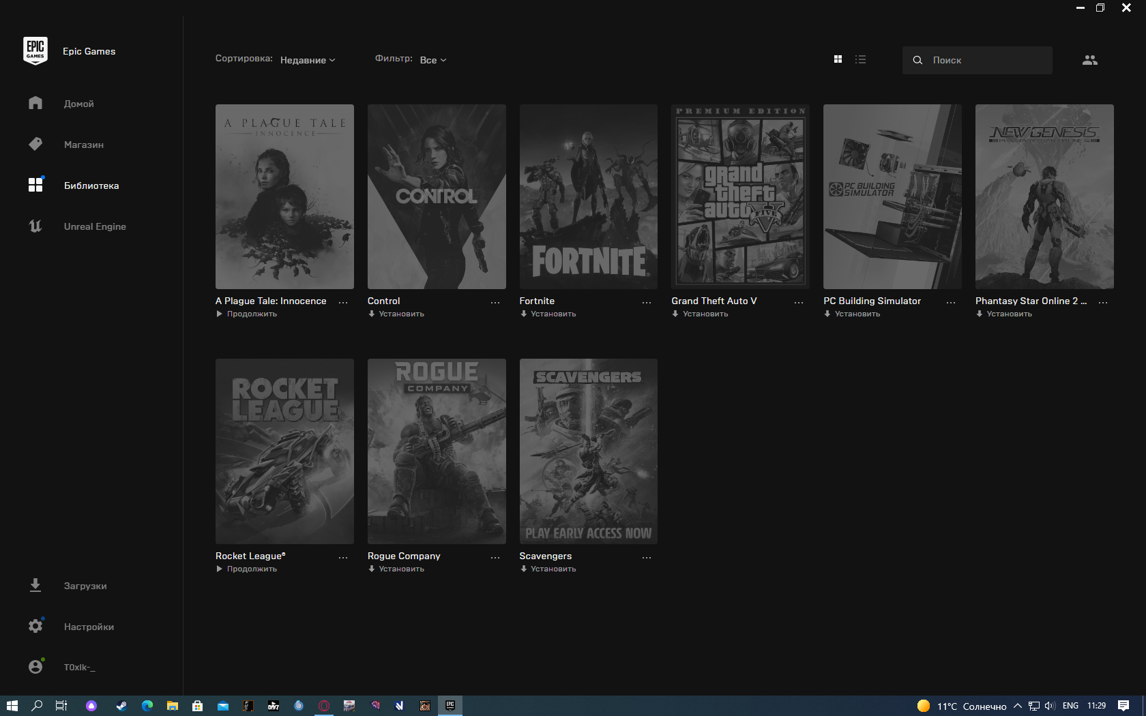
Task: Open the Unreal Engine section
Action: (x=95, y=226)
